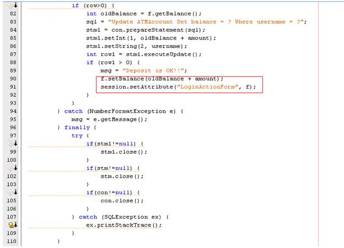
Task: Click line number 110 in the gutter
Action: click(12, 241)
